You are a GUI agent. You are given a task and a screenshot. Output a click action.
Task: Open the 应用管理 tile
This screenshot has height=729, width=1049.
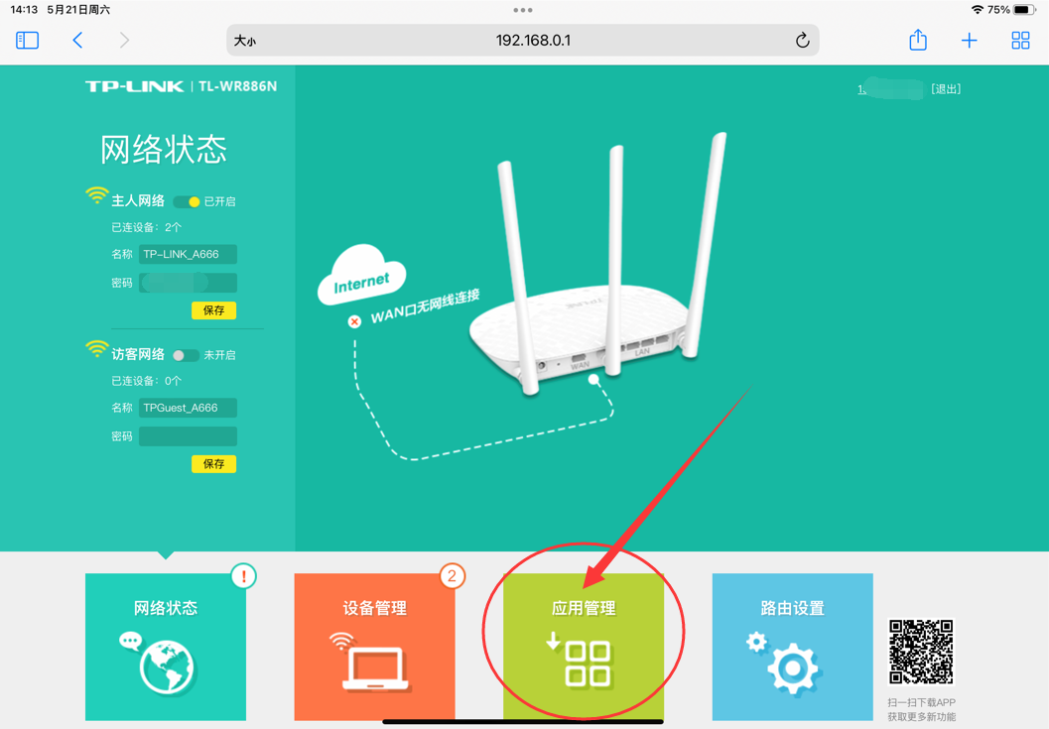[x=584, y=646]
